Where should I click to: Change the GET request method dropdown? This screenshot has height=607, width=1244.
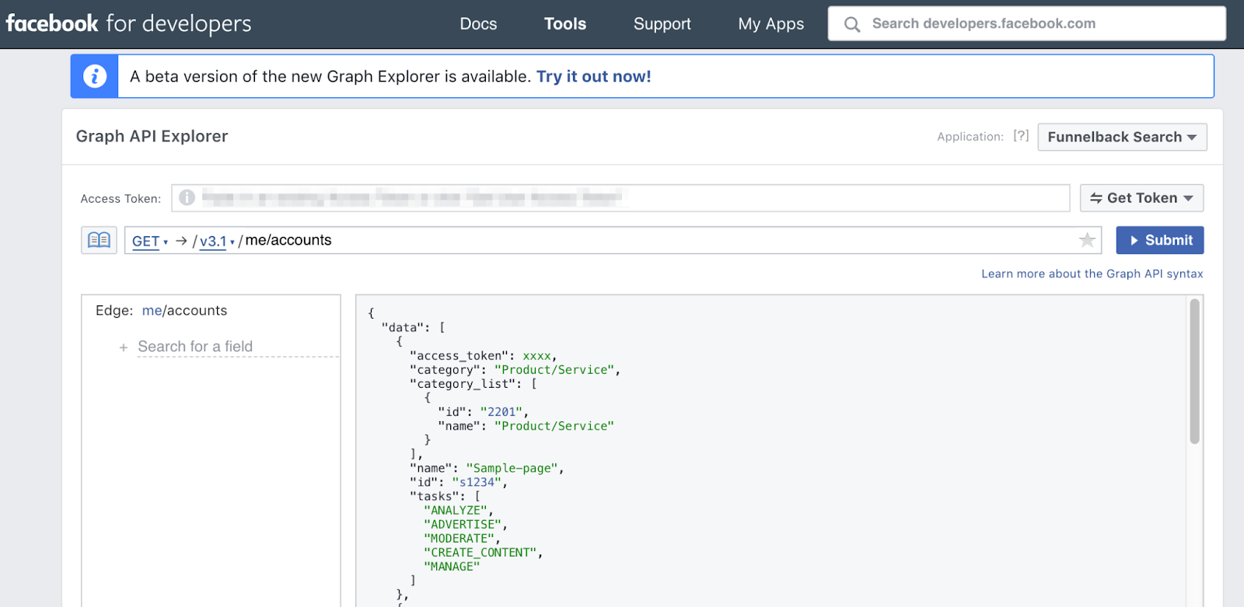(x=150, y=241)
